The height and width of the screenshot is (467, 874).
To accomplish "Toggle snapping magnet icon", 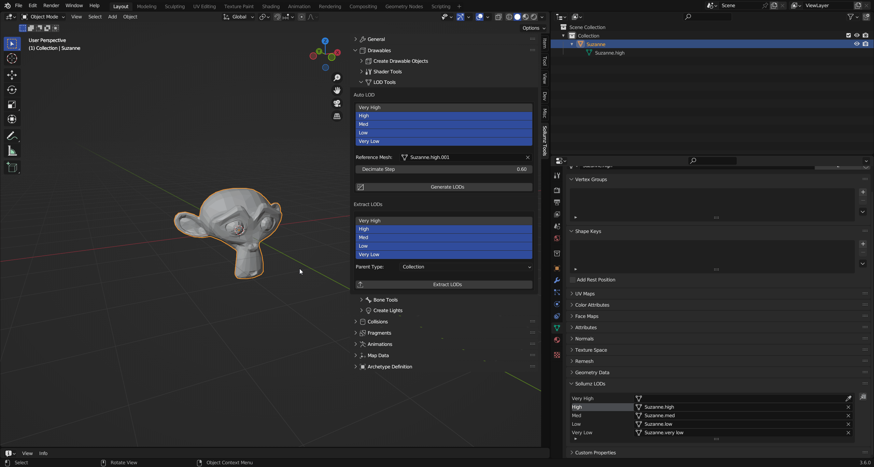I will (277, 17).
